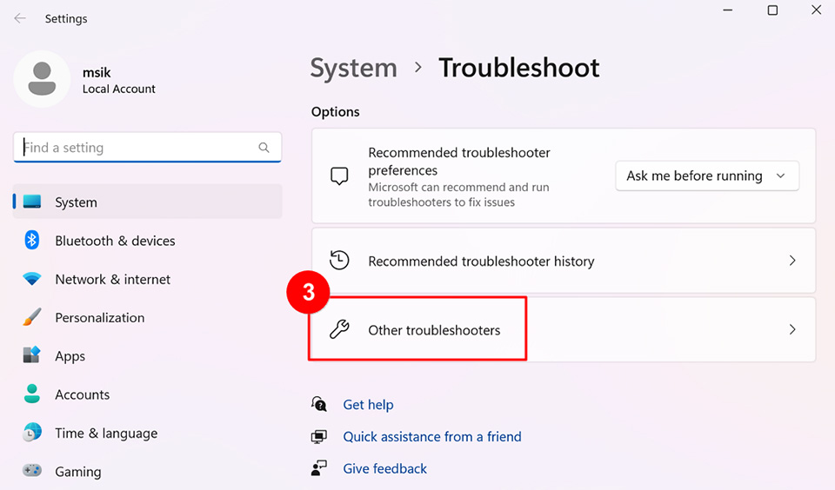Click the msik account name

coord(97,72)
